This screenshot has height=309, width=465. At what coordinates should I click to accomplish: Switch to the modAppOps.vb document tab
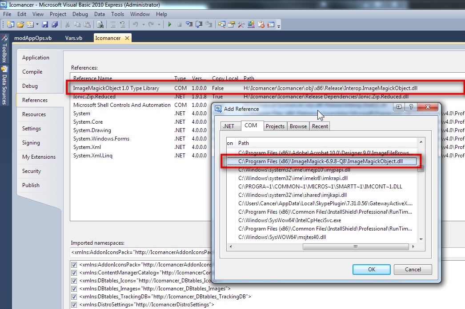click(33, 38)
